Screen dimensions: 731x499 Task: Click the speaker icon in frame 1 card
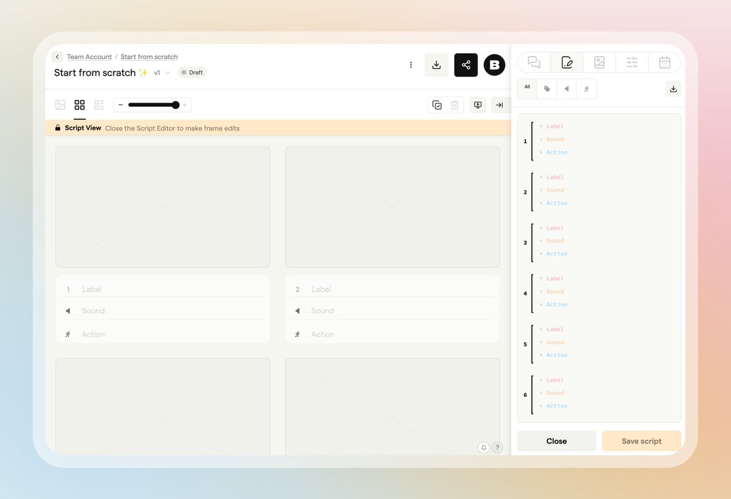click(68, 311)
